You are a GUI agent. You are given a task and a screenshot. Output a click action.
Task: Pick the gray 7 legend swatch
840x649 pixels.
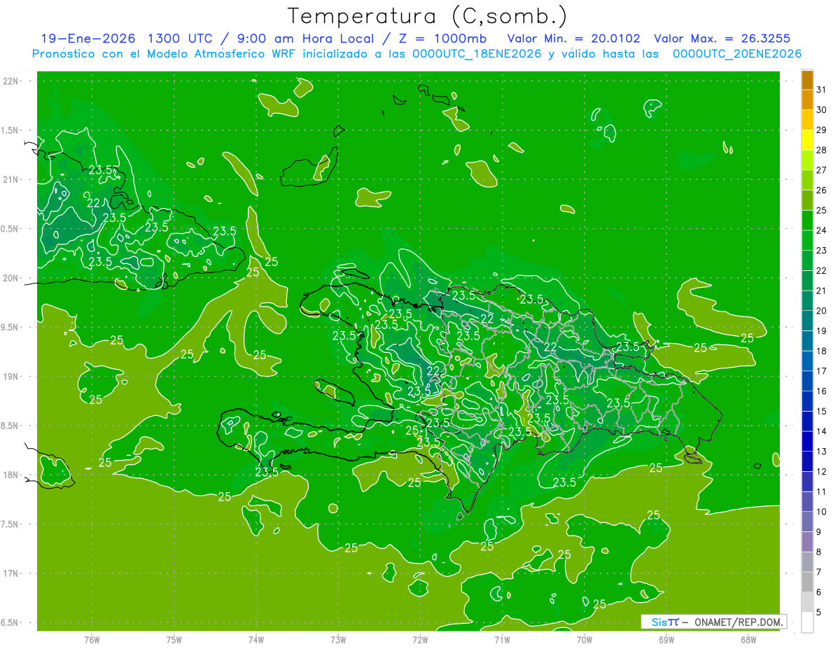807,561
